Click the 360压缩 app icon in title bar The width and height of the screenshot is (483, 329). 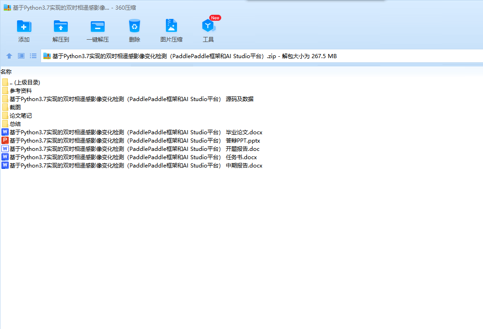(7, 8)
